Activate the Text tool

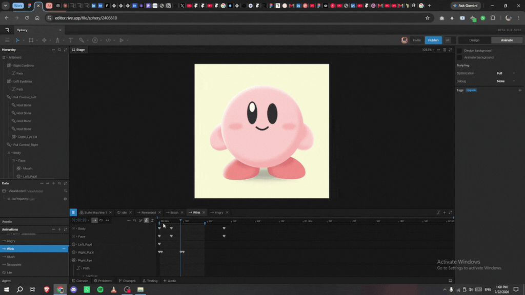coord(71,40)
